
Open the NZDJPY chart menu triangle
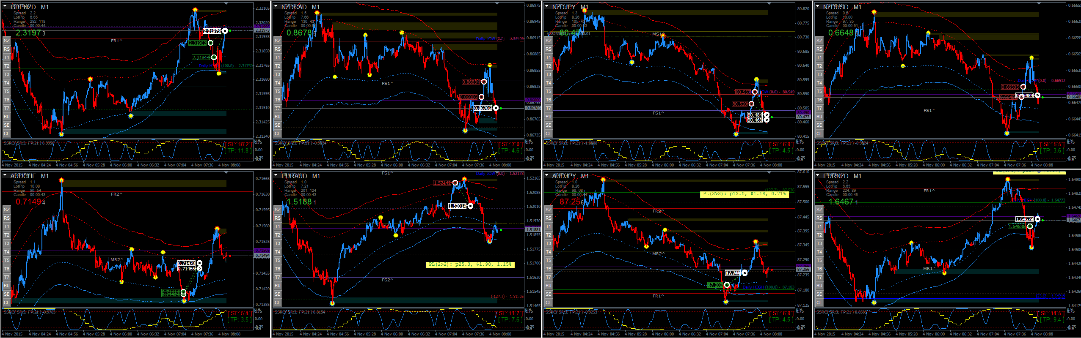(x=546, y=6)
